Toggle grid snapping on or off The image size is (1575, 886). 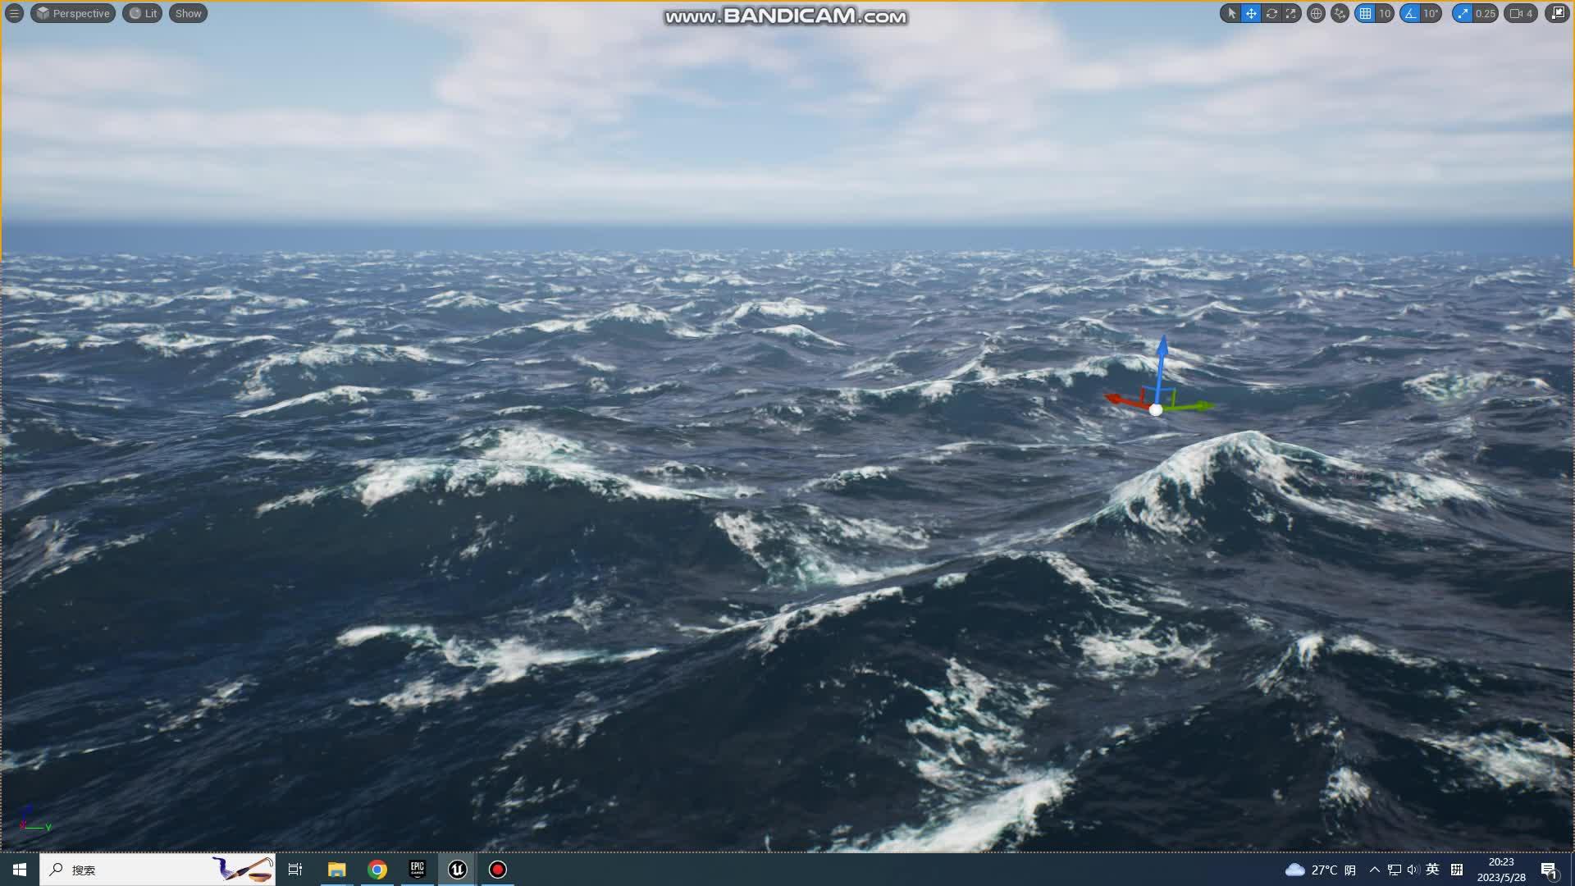click(1366, 13)
